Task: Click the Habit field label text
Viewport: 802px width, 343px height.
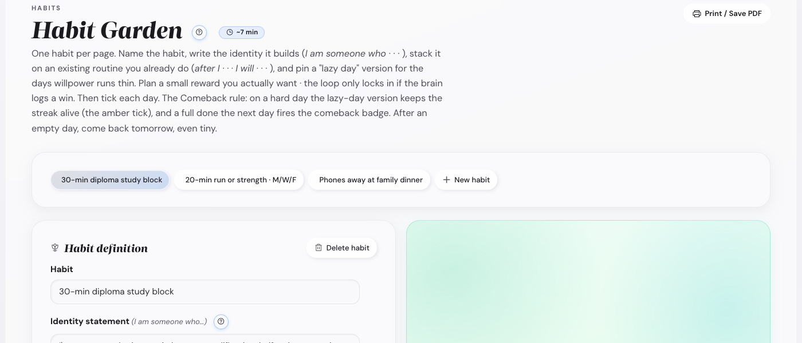Action: tap(62, 269)
